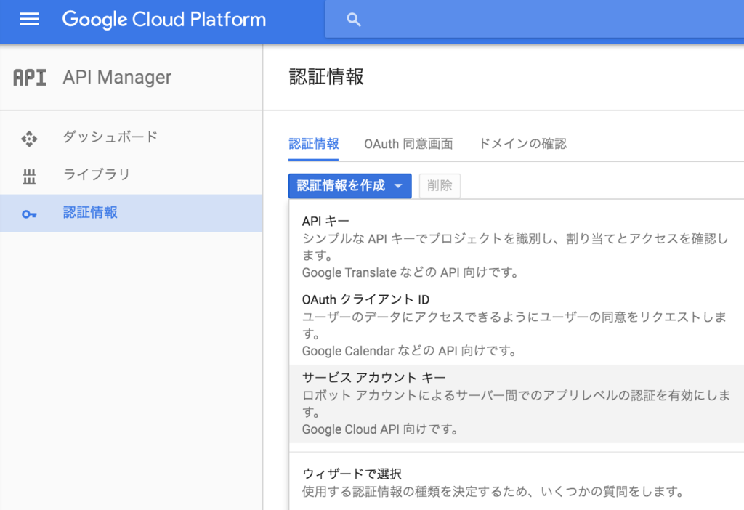Click the ライブラリ sidebar icon

29,175
